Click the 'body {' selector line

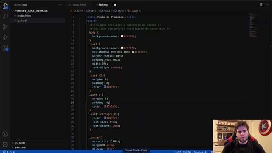pyautogui.click(x=93, y=32)
